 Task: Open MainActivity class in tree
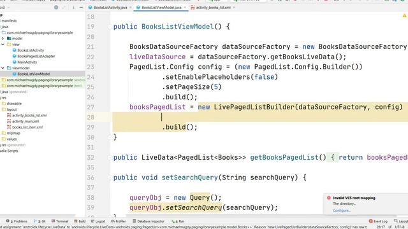(x=27, y=62)
